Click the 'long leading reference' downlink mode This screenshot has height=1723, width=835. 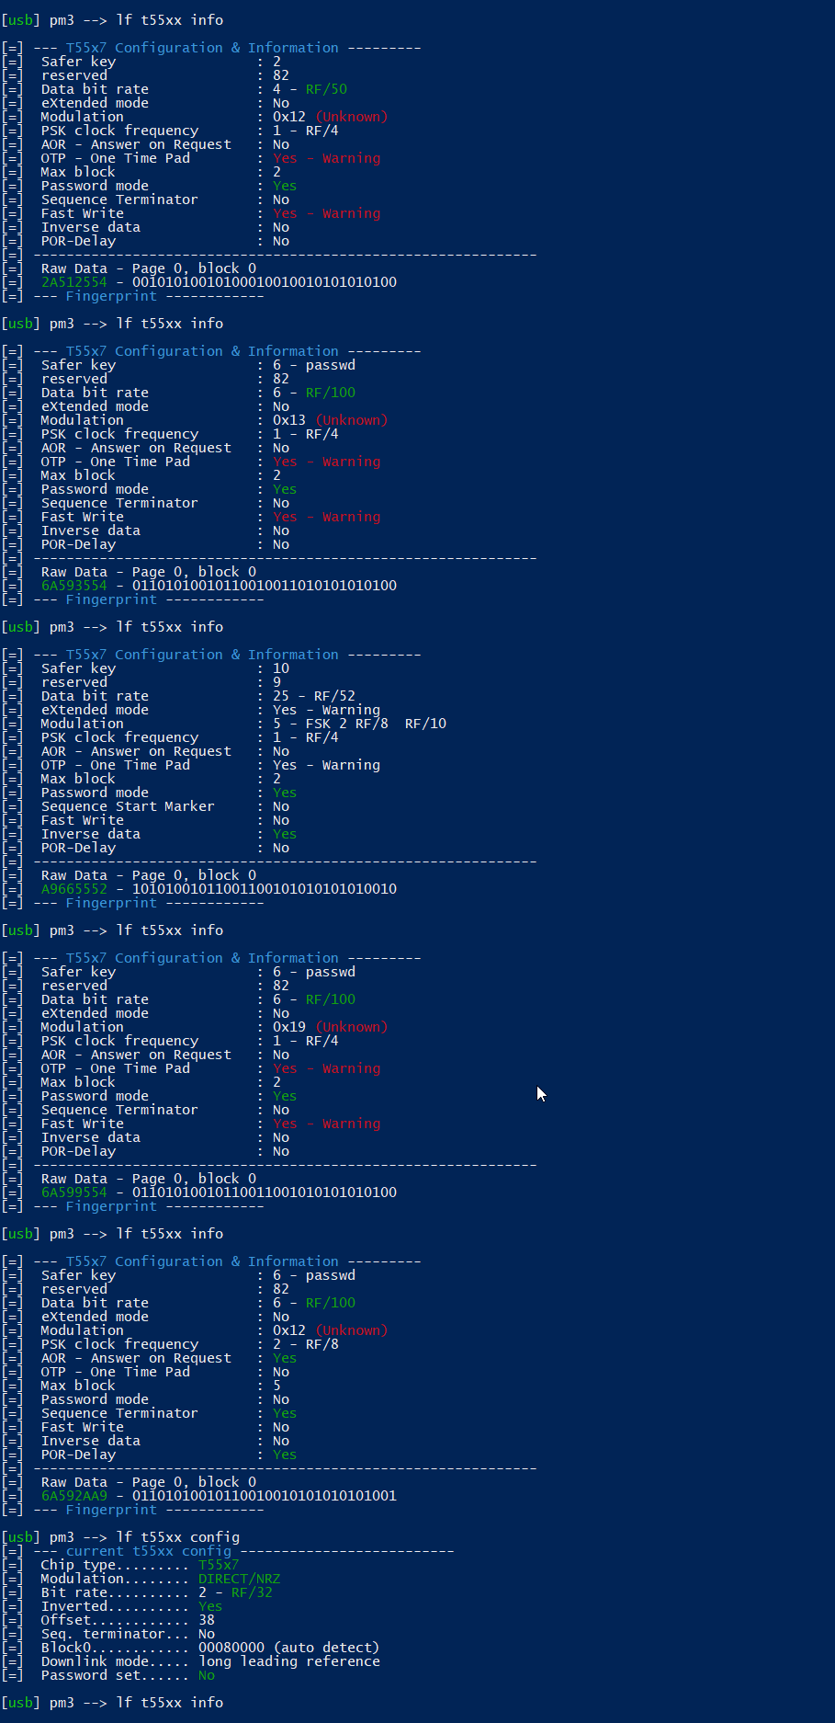click(288, 1661)
